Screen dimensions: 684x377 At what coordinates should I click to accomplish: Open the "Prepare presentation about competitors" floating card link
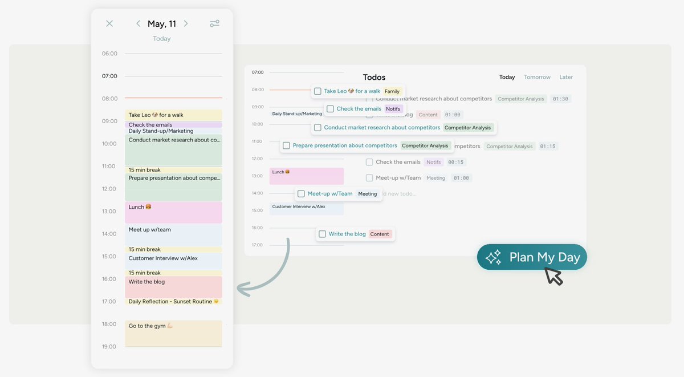coord(345,145)
